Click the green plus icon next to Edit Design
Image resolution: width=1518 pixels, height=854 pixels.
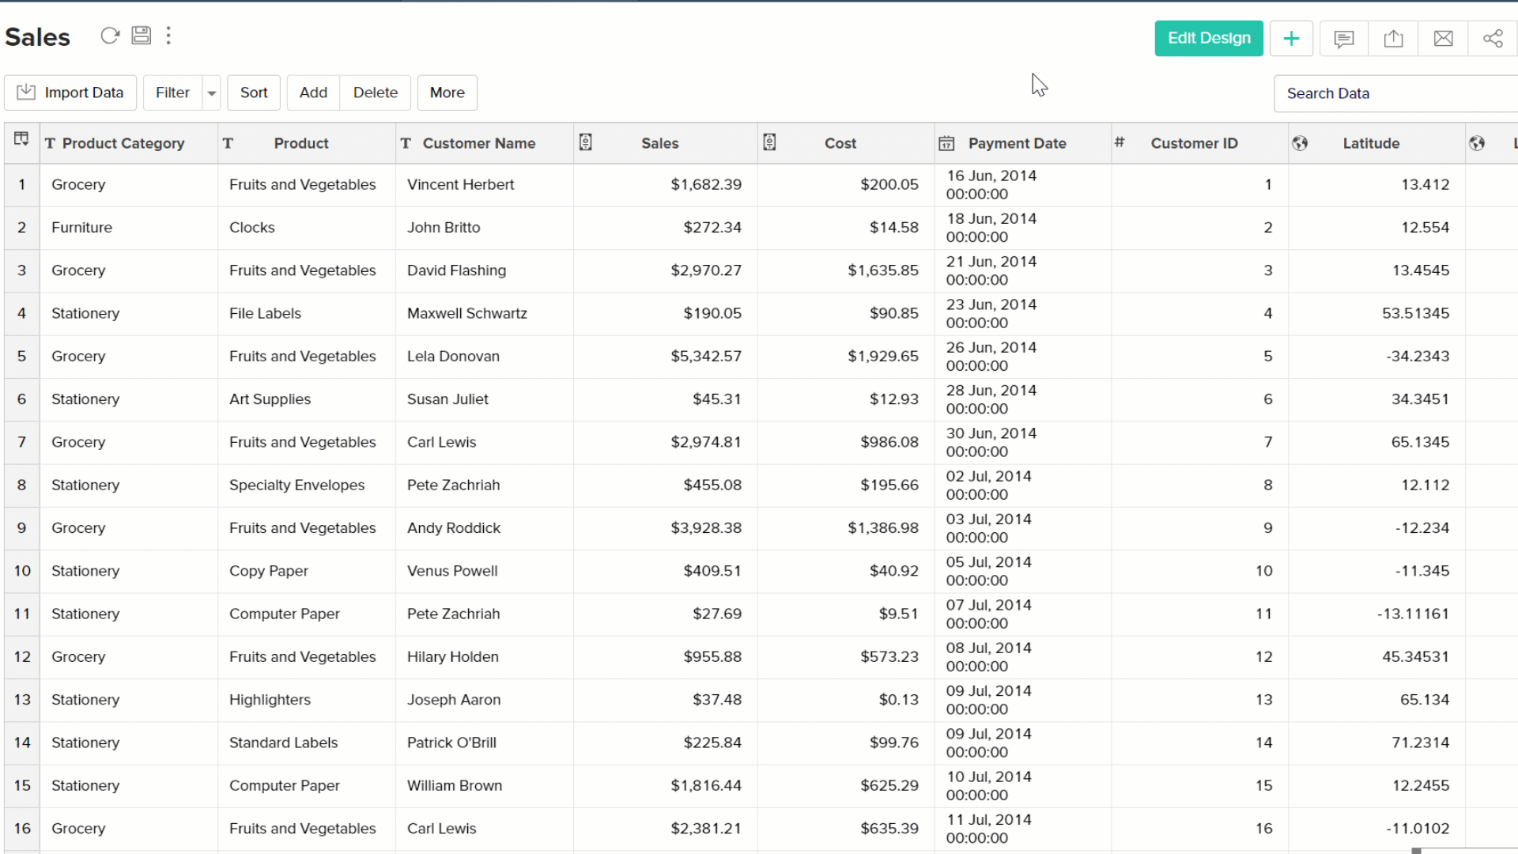point(1291,38)
